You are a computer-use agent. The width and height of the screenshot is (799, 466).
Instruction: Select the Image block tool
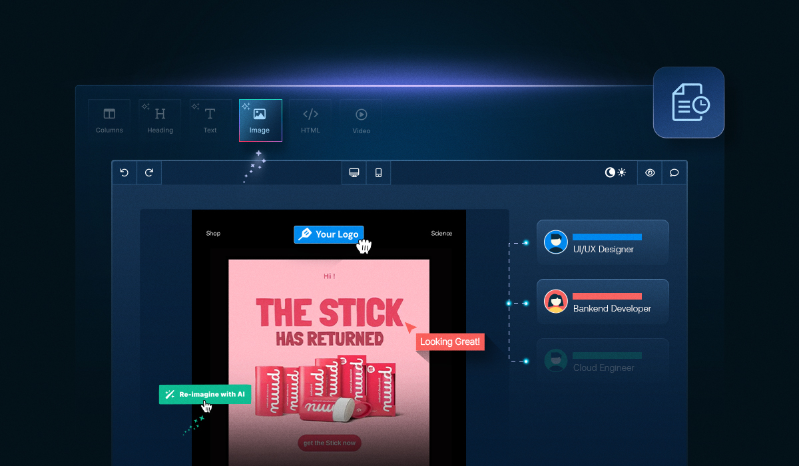point(260,120)
